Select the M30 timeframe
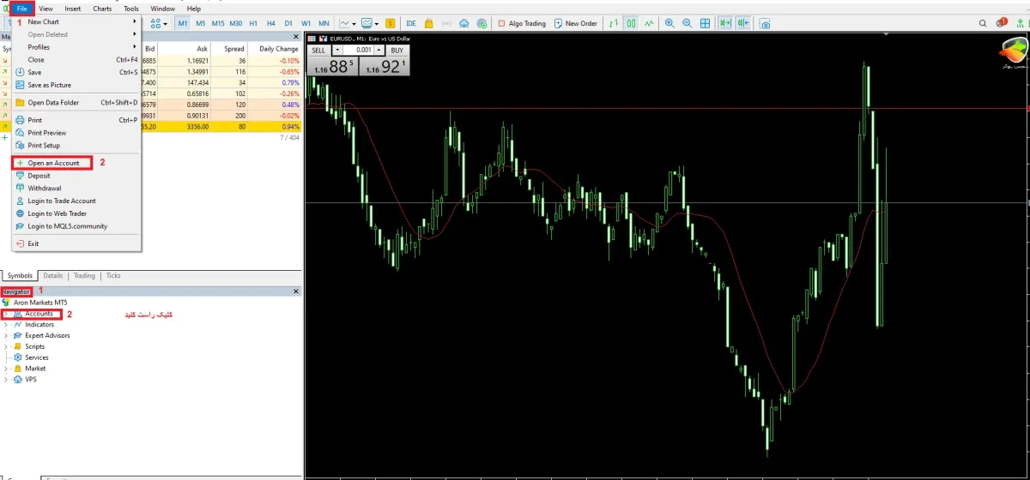This screenshot has height=480, width=1030. click(x=237, y=23)
